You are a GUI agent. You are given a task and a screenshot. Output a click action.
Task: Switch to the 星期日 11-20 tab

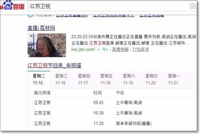click(152, 79)
